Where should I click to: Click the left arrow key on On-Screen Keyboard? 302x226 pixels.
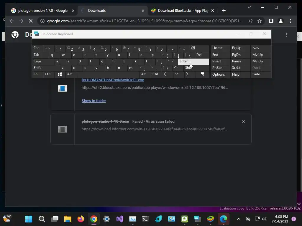(165, 74)
